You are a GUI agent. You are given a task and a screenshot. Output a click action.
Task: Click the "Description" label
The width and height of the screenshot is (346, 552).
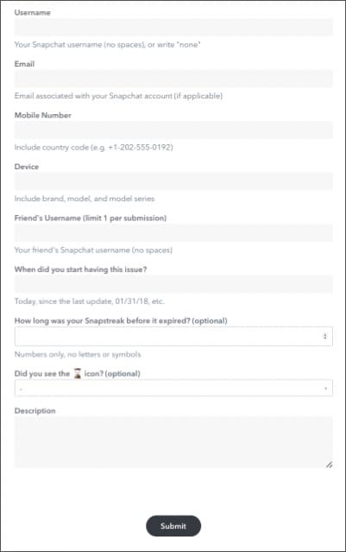(x=35, y=411)
